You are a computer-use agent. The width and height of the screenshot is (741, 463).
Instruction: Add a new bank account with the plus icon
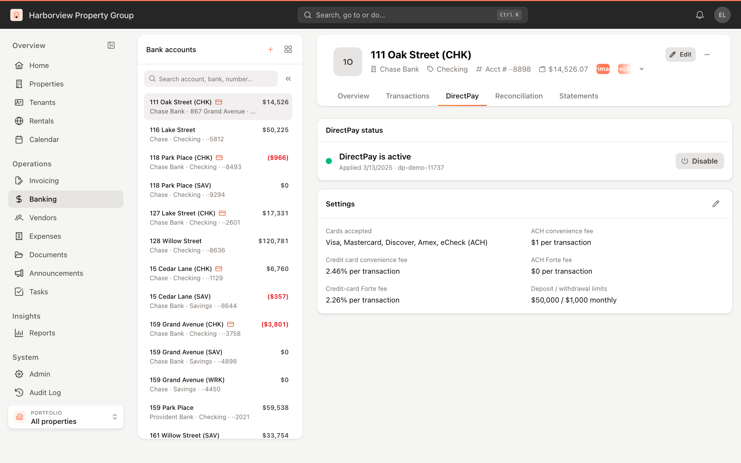point(271,49)
